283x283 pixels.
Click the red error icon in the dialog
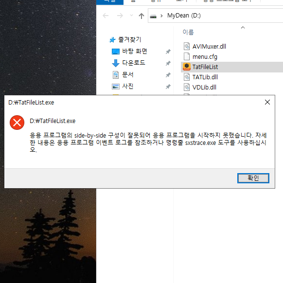pyautogui.click(x=17, y=123)
